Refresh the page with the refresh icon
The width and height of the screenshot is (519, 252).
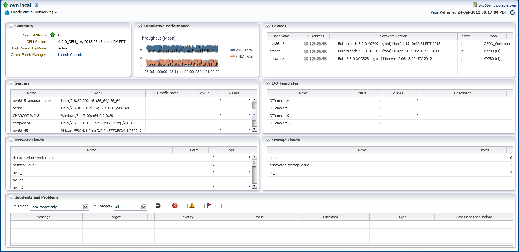pos(512,12)
